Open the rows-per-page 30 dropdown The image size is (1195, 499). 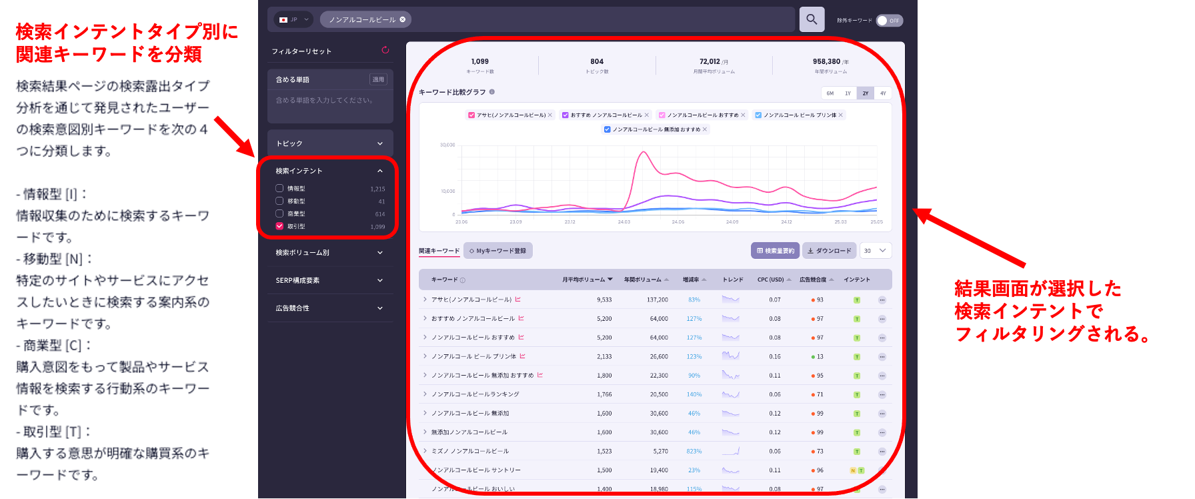point(876,251)
